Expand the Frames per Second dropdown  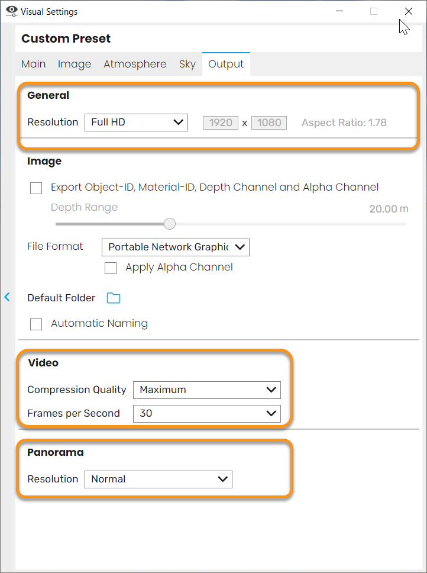207,414
